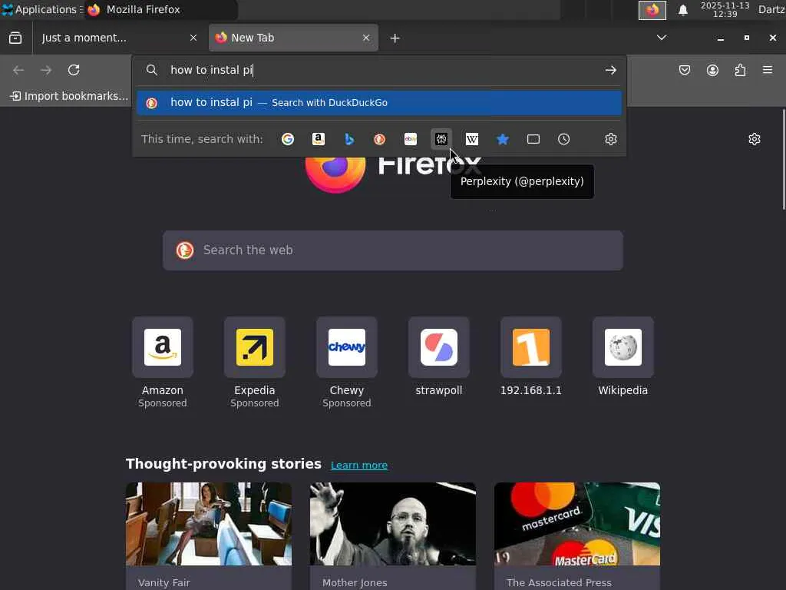Open search settings gear in urlbar

point(610,139)
